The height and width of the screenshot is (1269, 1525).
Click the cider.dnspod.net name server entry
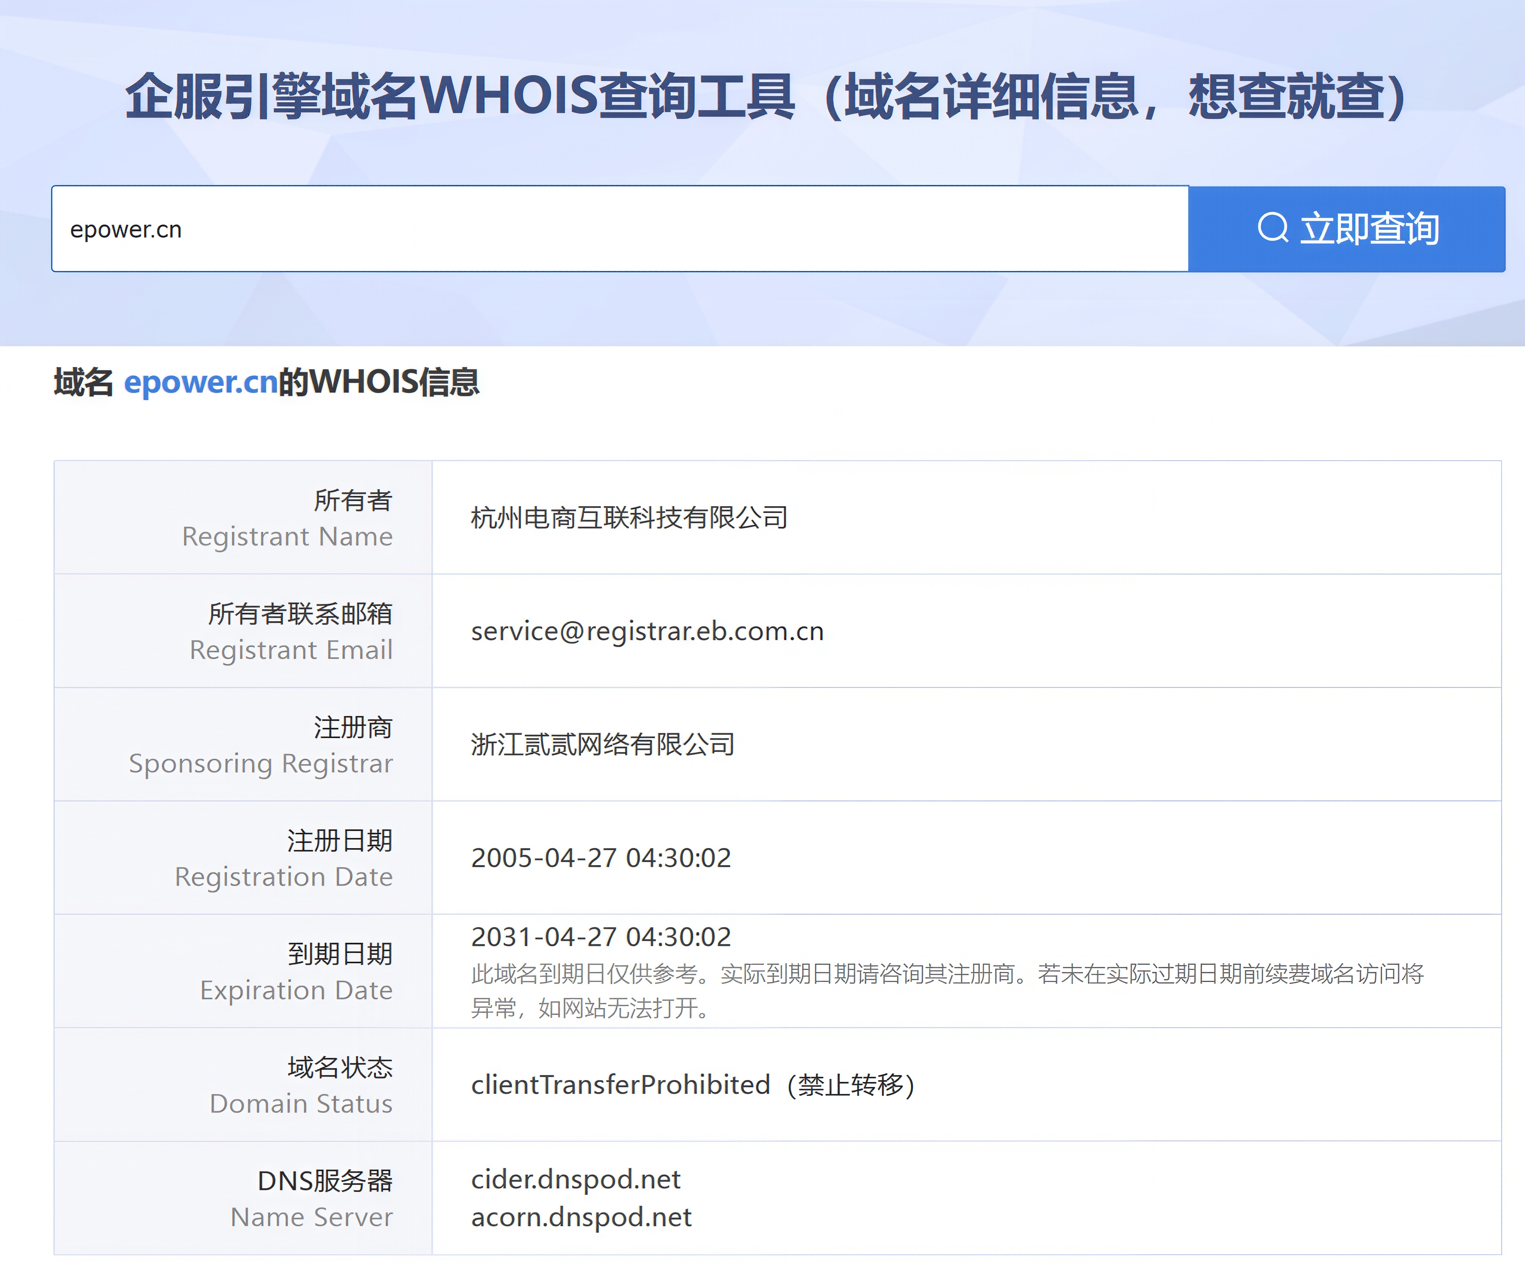575,1179
